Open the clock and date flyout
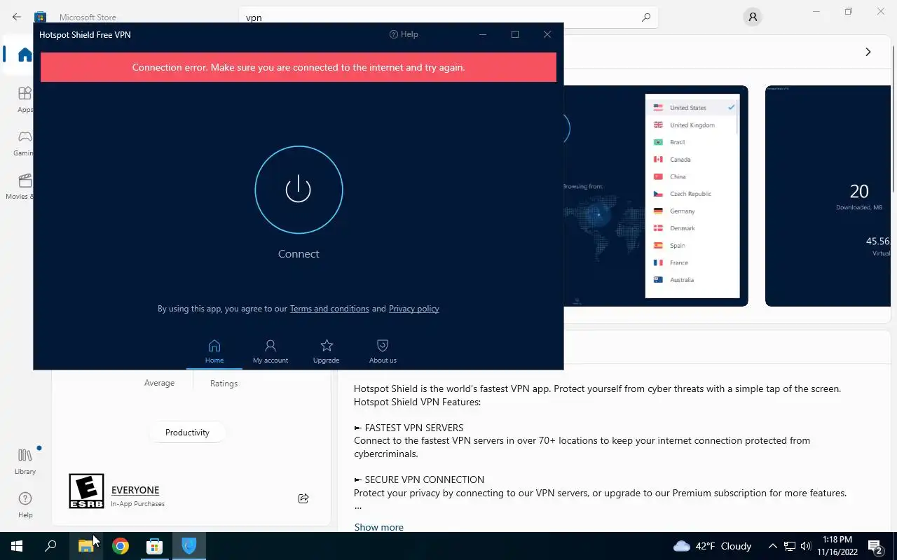The height and width of the screenshot is (560, 897). pyautogui.click(x=837, y=546)
